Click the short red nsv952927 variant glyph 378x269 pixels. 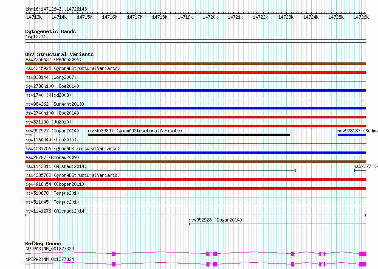click(x=28, y=135)
